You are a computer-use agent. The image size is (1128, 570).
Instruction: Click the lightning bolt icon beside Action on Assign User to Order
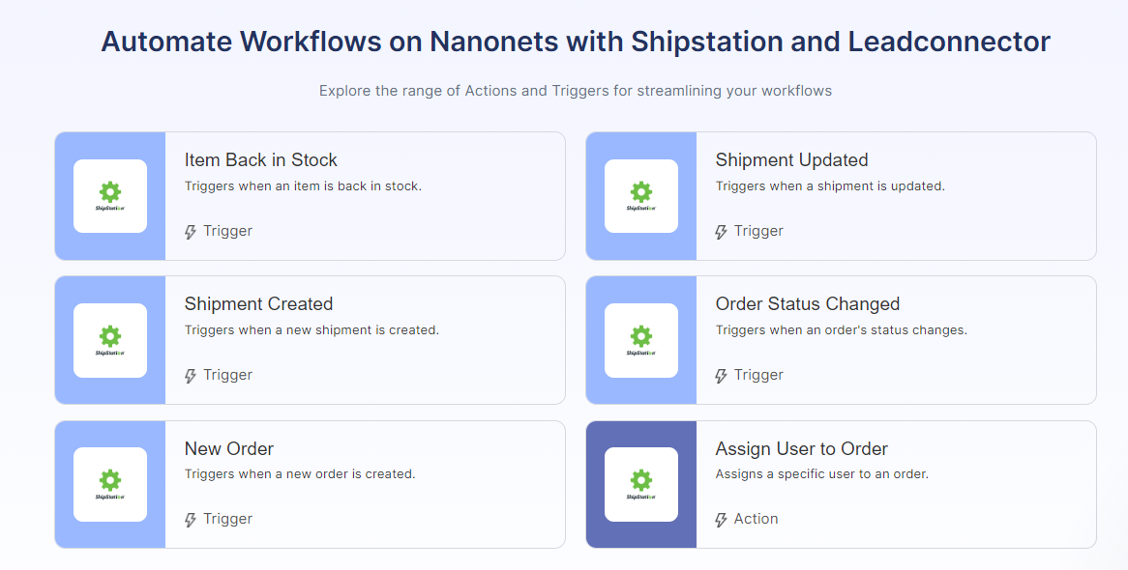[721, 519]
